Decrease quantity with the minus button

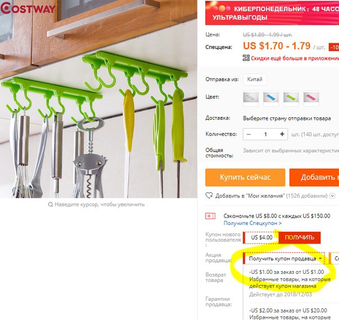point(249,134)
